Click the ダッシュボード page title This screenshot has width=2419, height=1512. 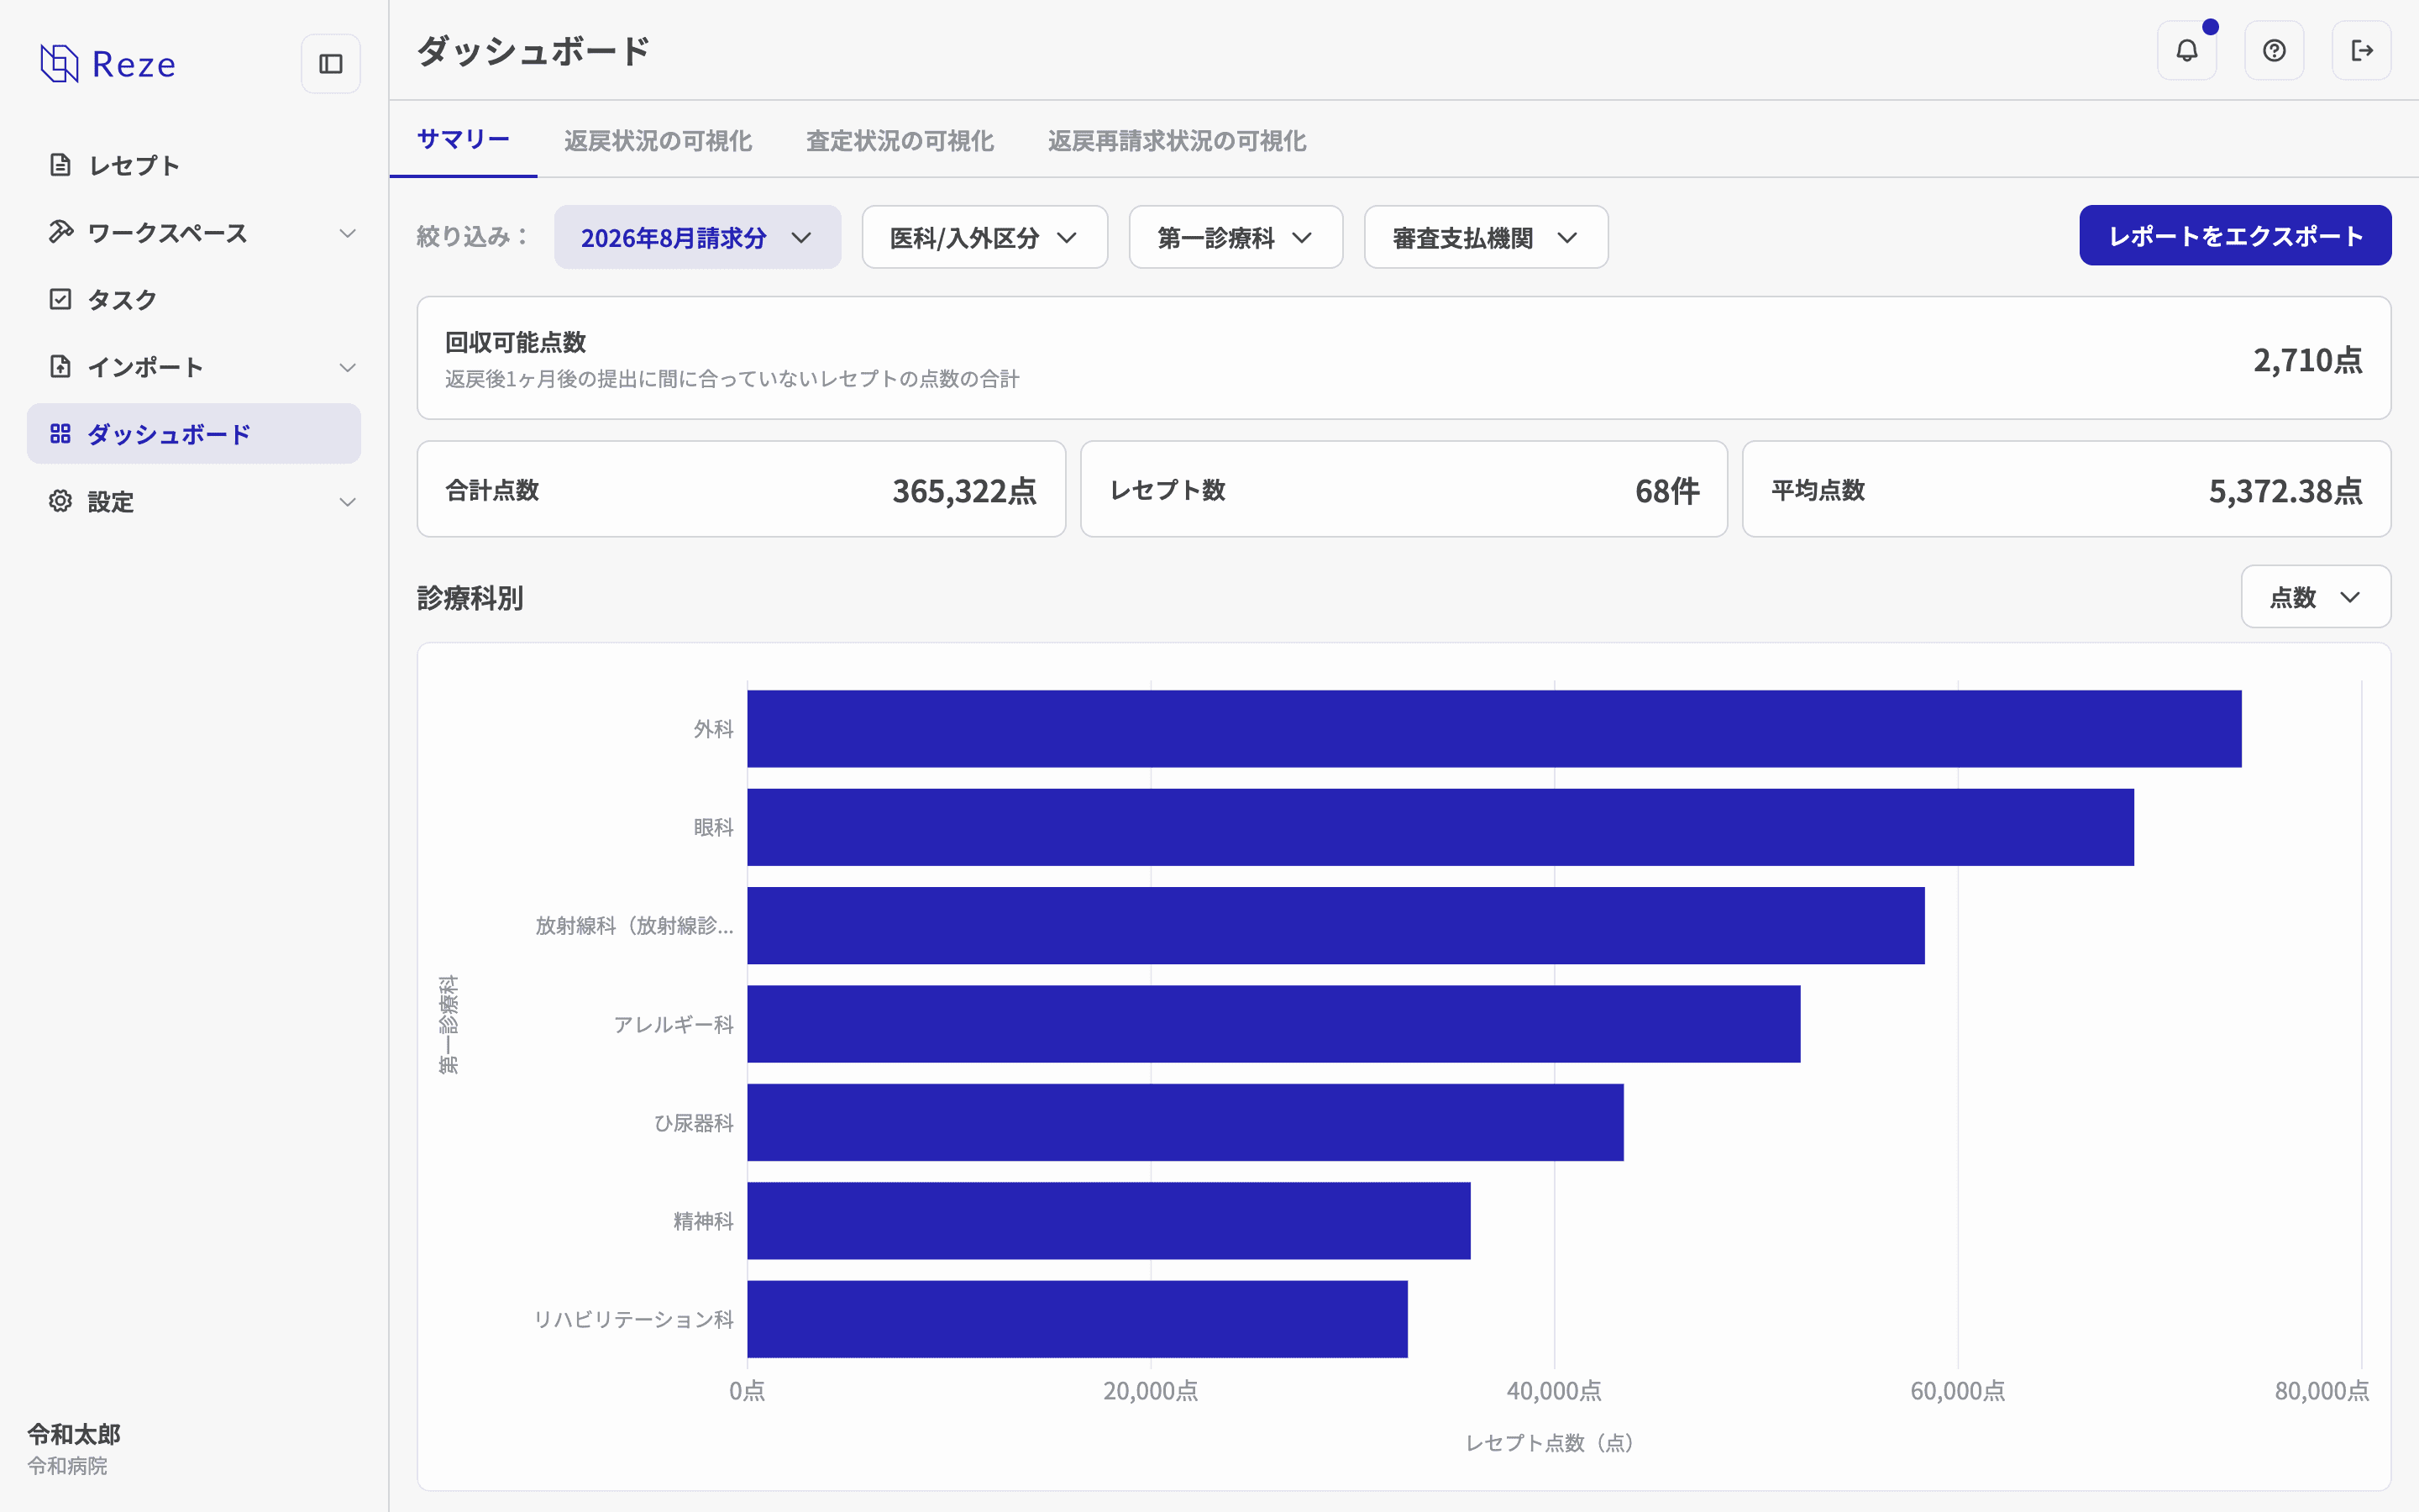pyautogui.click(x=533, y=50)
